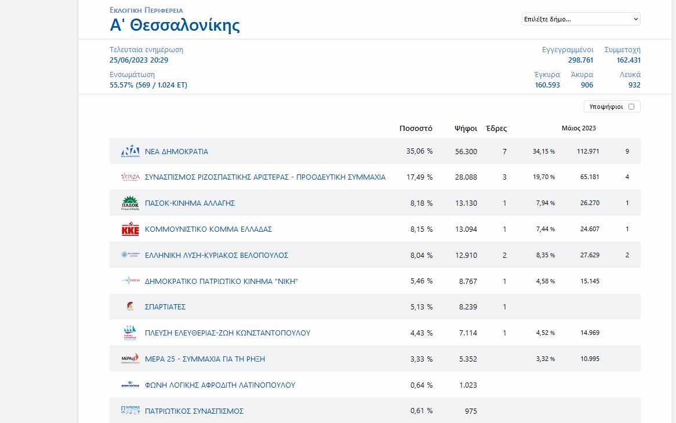Viewport: 676px width, 423px height.
Task: Click the Πλεύση Ελευθερίας party logo
Action: coord(130,333)
